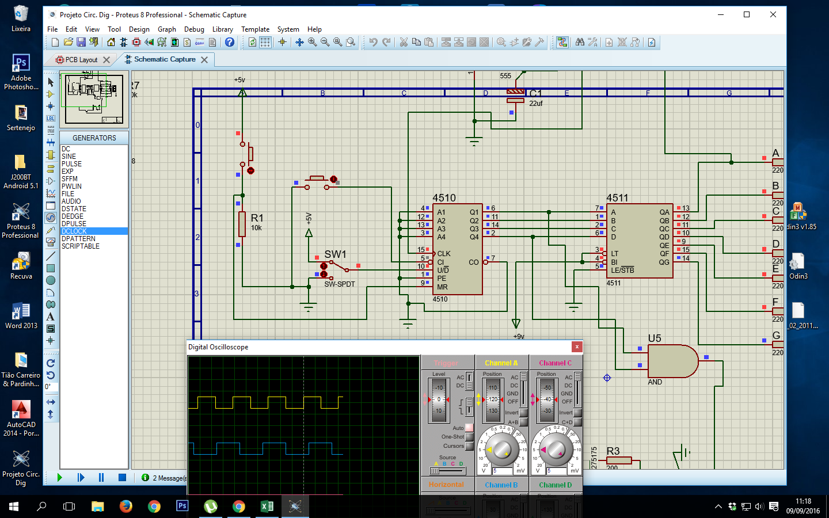Step the simulation forward
Image resolution: width=829 pixels, height=518 pixels.
(81, 477)
